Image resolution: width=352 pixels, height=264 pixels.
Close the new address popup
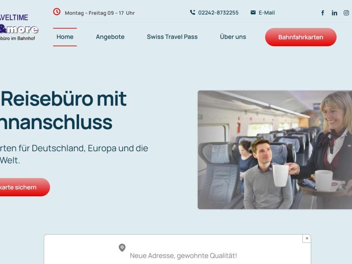307,238
